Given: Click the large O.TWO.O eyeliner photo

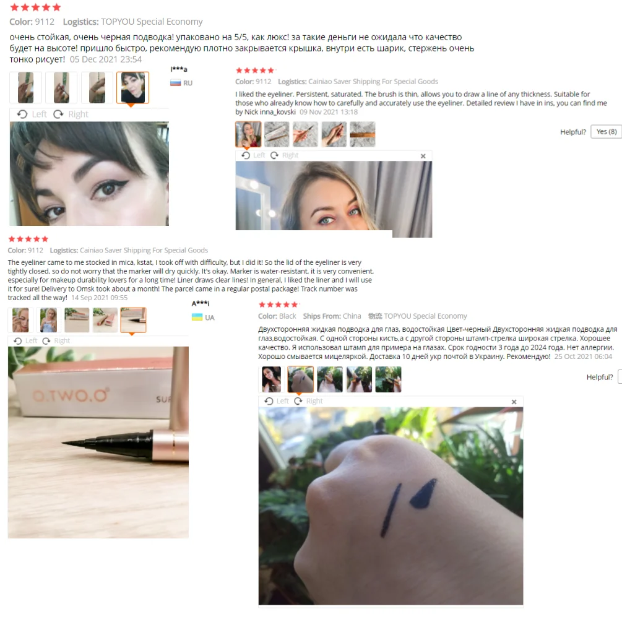Looking at the screenshot, I should click(x=98, y=443).
